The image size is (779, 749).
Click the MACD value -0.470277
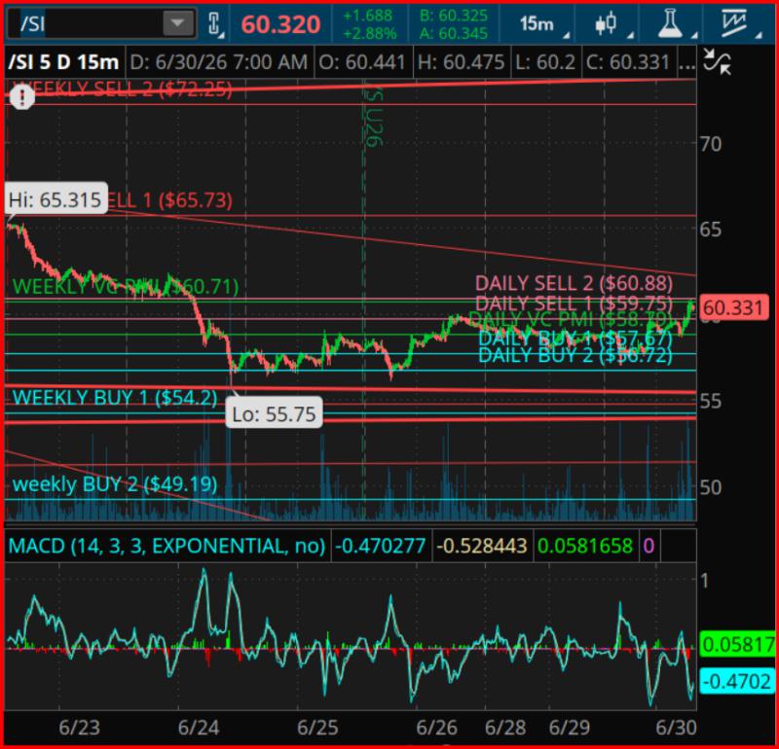tap(380, 546)
